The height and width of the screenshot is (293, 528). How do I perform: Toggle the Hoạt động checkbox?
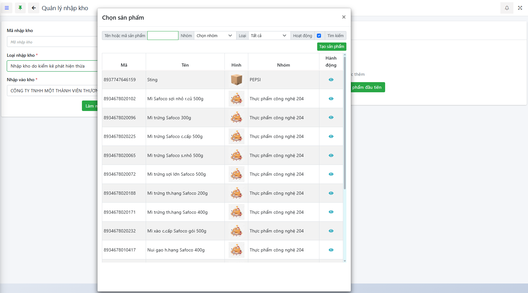pyautogui.click(x=319, y=36)
